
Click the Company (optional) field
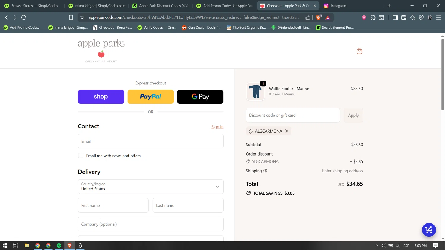[151, 224]
